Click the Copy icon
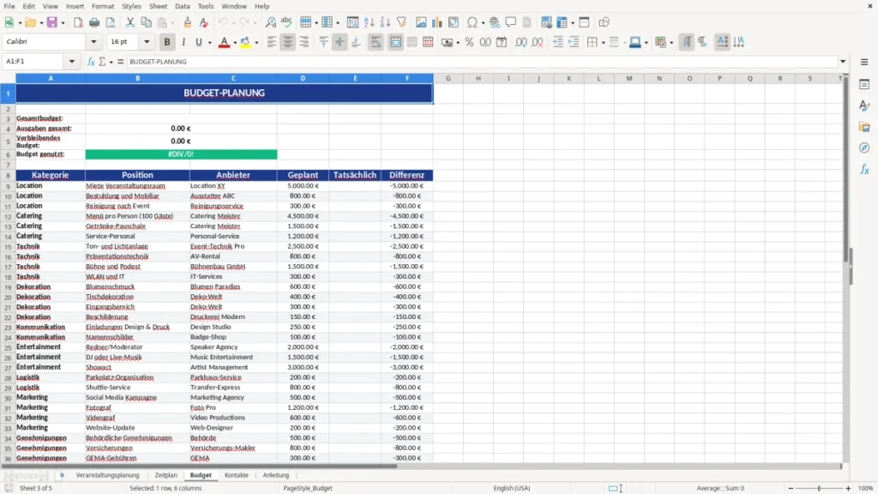Viewport: 878px width, 494px height. [146, 22]
